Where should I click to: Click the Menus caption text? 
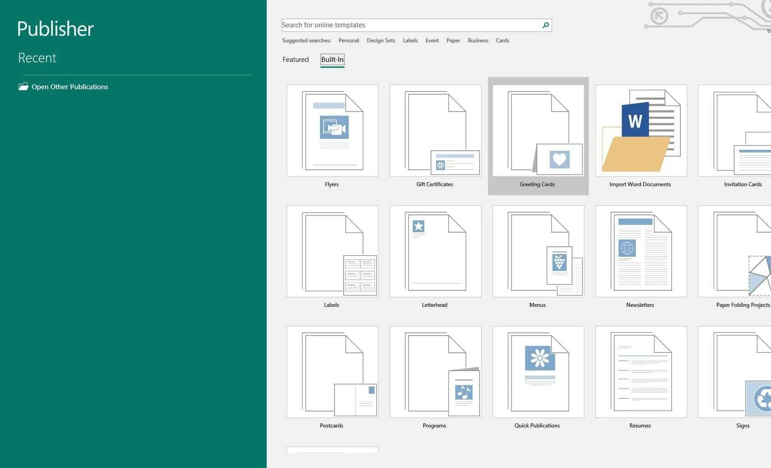coord(538,305)
